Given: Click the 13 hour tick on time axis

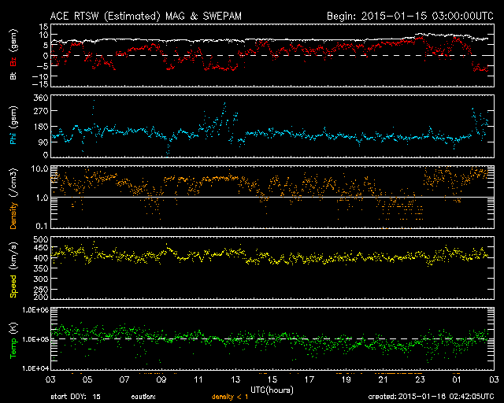Looking at the screenshot, I should tap(235, 380).
